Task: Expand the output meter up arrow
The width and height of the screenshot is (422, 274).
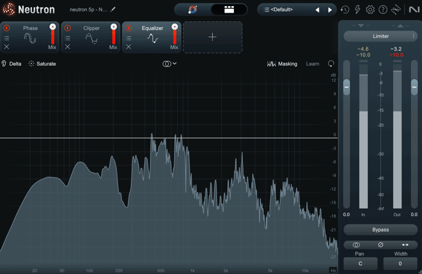Action: pyautogui.click(x=400, y=25)
